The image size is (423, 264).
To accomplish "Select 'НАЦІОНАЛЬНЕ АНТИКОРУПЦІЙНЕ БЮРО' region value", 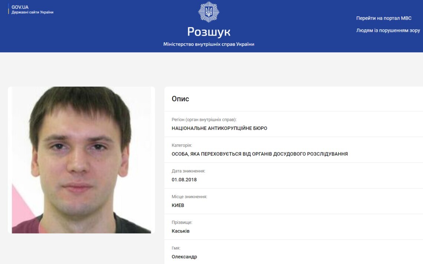I will point(219,128).
